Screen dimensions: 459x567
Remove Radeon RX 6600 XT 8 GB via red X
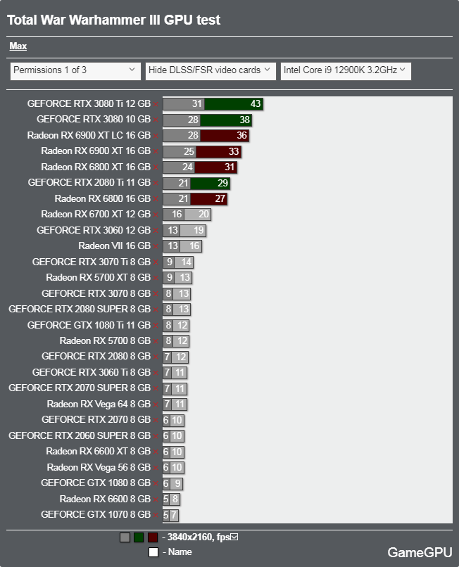[x=156, y=452]
